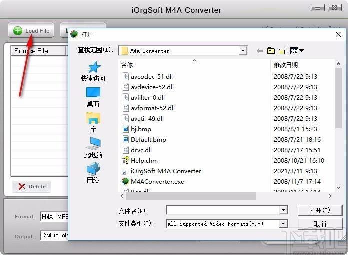Click the vertical scrollbar down arrow
The height and width of the screenshot is (255, 348).
click(338, 188)
